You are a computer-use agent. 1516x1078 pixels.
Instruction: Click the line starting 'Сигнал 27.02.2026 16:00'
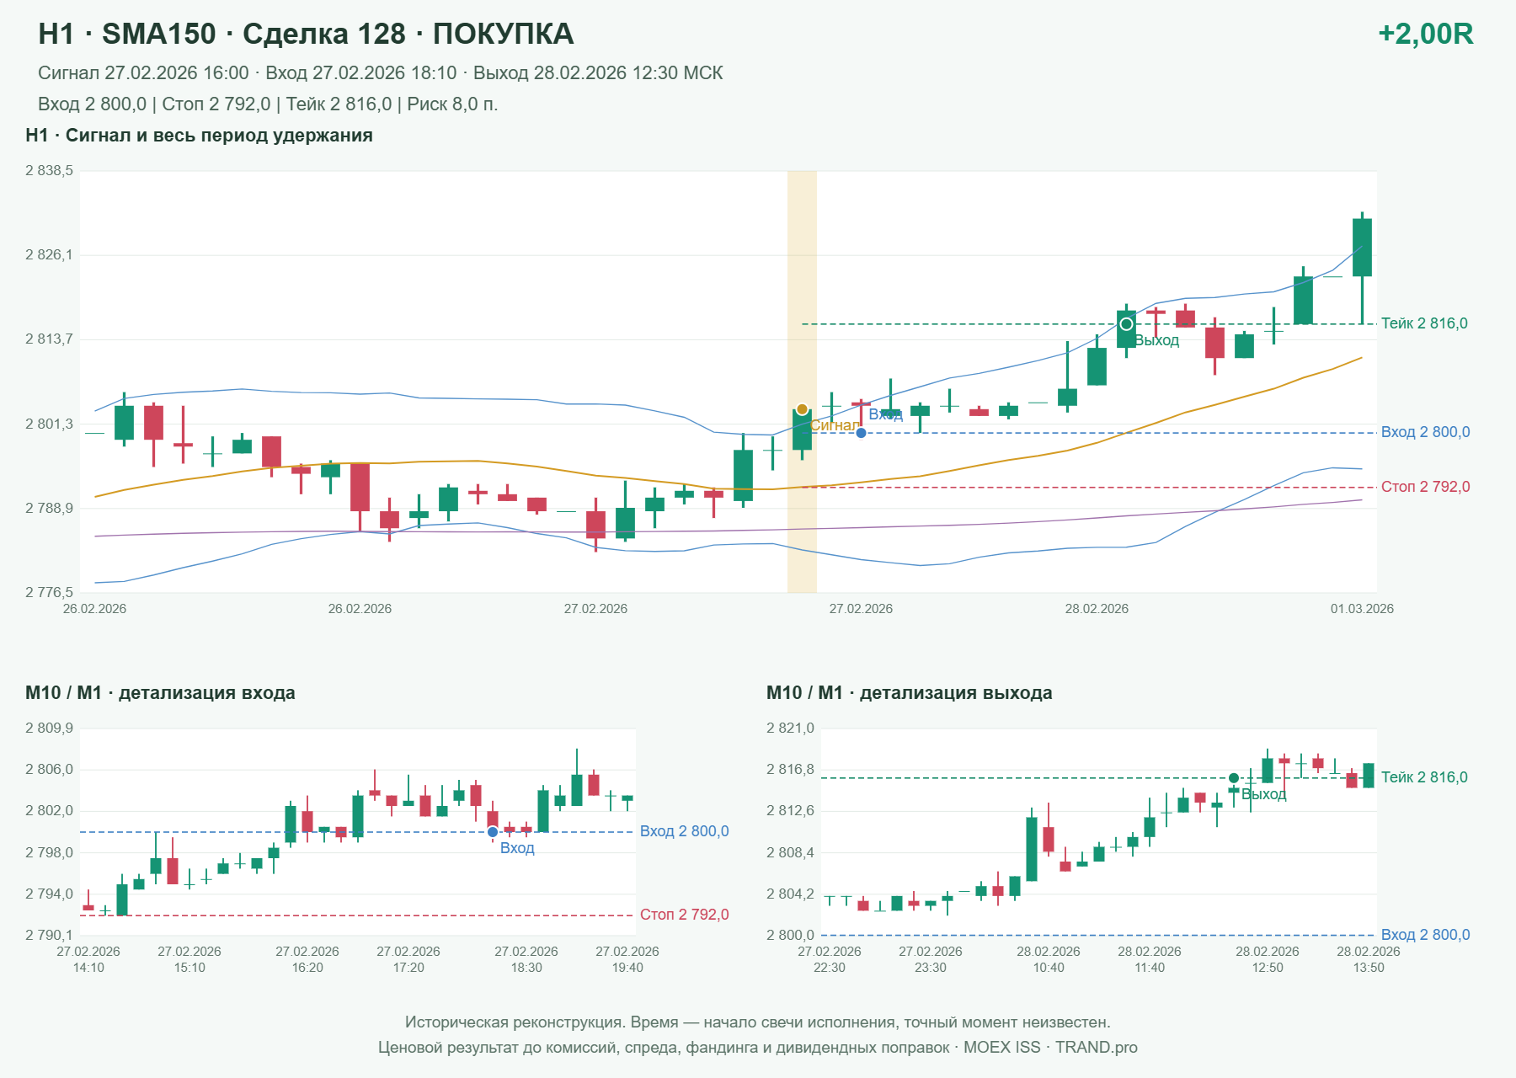[x=380, y=73]
